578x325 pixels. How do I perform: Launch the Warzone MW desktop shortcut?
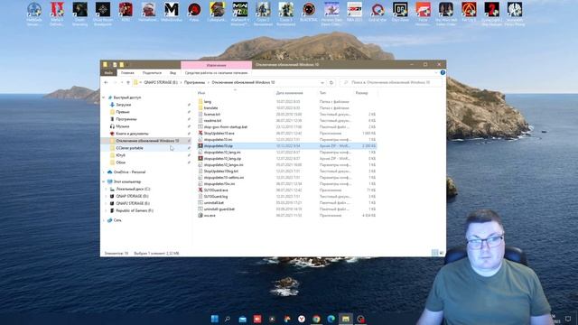tap(240, 10)
